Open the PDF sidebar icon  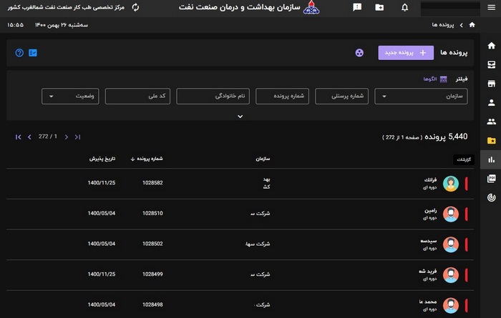point(492,179)
